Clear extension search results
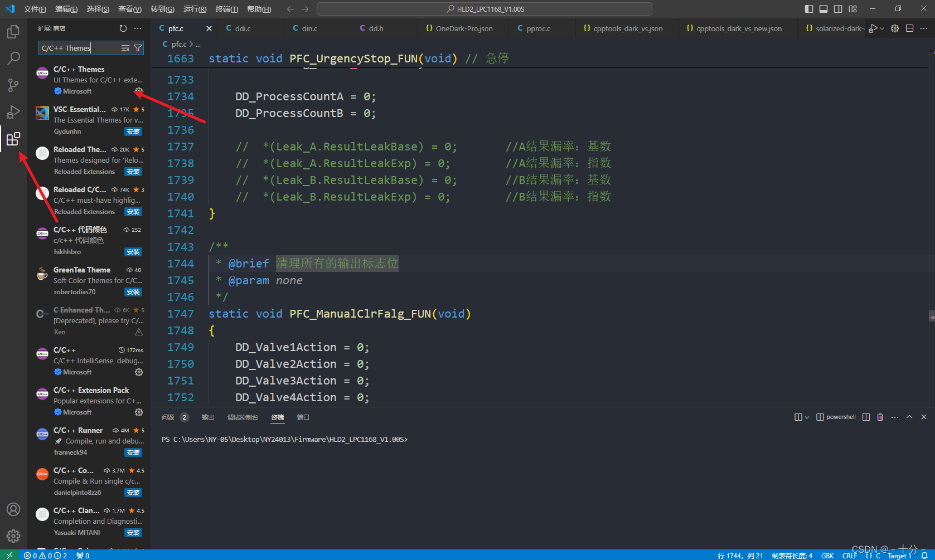This screenshot has height=560, width=935. (x=125, y=48)
